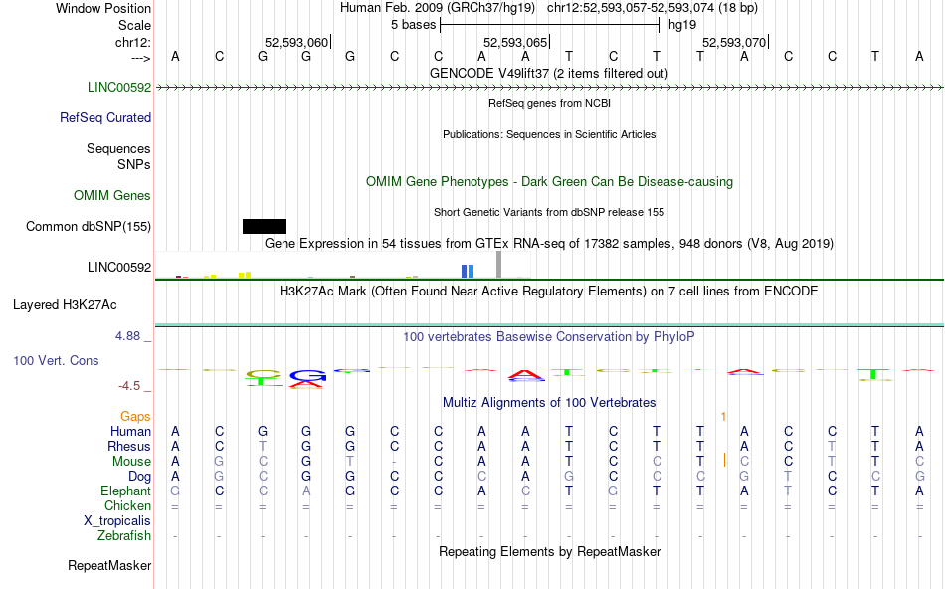
Task: Click the chr12:52,593,057-52,593,074 (18 bp) position text
Action: pyautogui.click(x=653, y=8)
